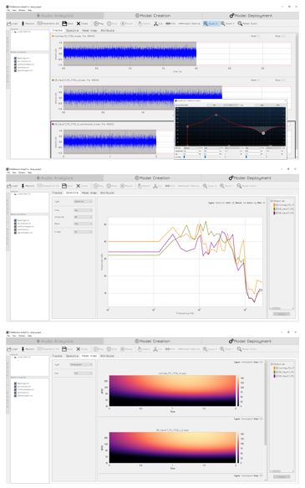Click the Select hand icon in the Tracks window

[x=140, y=23]
